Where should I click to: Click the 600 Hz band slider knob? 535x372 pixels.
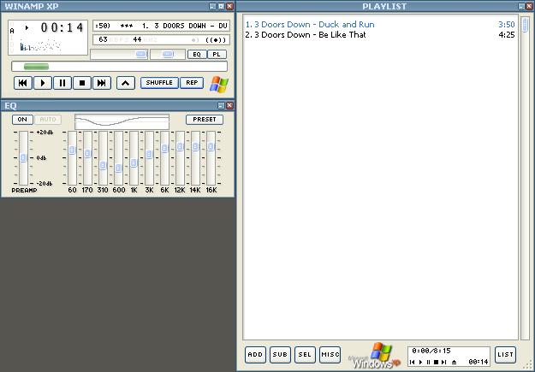pos(118,168)
